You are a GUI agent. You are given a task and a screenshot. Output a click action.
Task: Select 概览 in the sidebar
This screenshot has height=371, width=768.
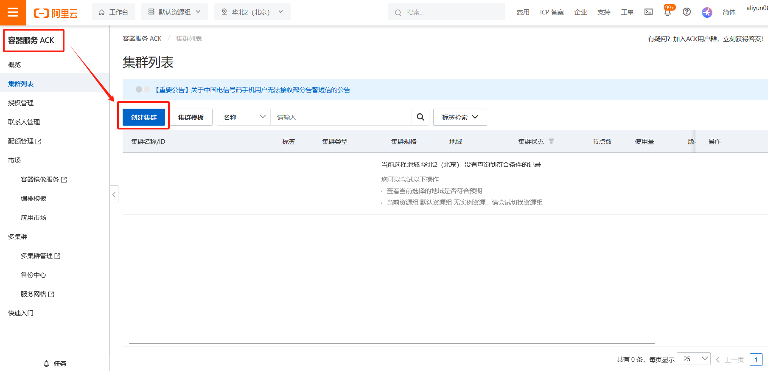point(14,65)
